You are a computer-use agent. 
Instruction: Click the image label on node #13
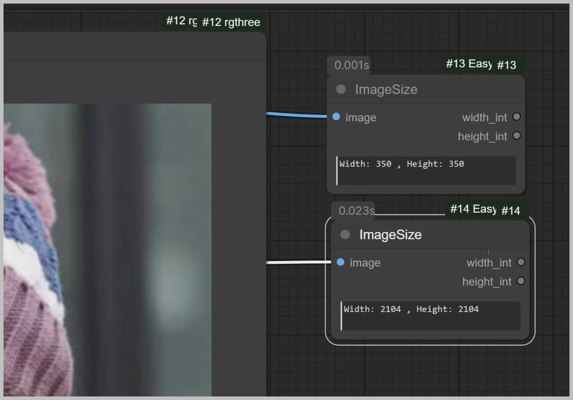[361, 118]
